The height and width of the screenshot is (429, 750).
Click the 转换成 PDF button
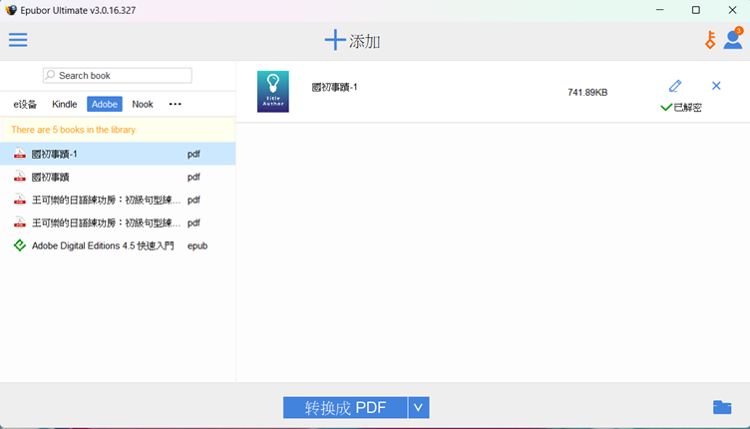(x=345, y=407)
